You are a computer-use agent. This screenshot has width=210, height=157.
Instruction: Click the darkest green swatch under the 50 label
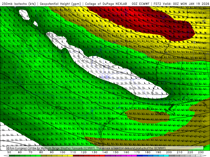pos(12,156)
